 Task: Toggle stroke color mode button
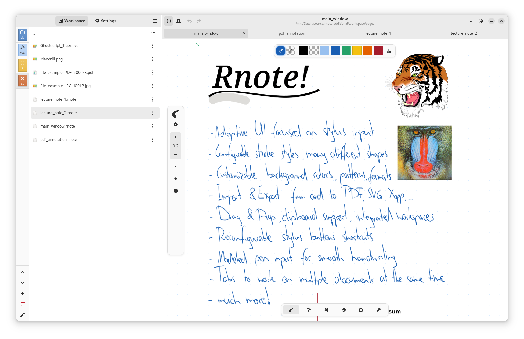pyautogui.click(x=280, y=51)
